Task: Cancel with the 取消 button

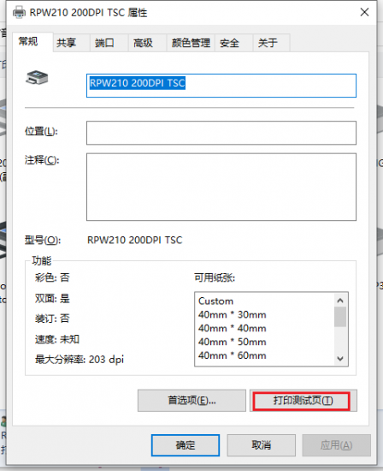Action: 262,444
